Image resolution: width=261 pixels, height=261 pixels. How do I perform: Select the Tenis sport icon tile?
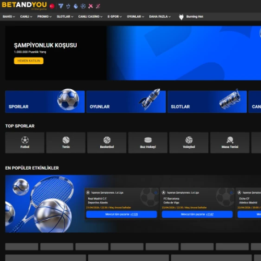pyautogui.click(x=66, y=143)
